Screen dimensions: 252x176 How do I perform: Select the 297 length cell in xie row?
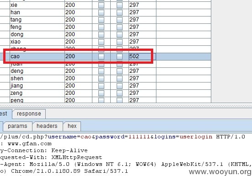142,5
